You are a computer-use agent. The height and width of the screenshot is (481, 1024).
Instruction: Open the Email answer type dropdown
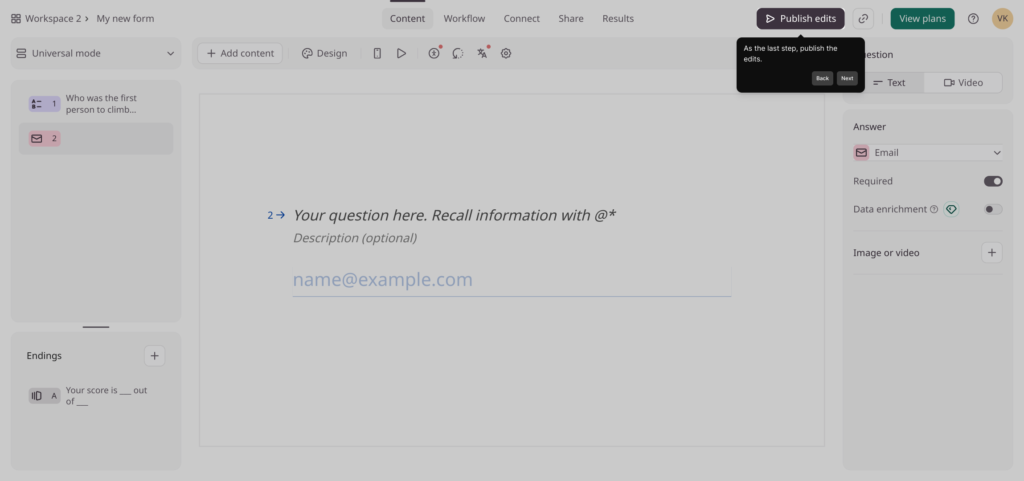coord(928,153)
